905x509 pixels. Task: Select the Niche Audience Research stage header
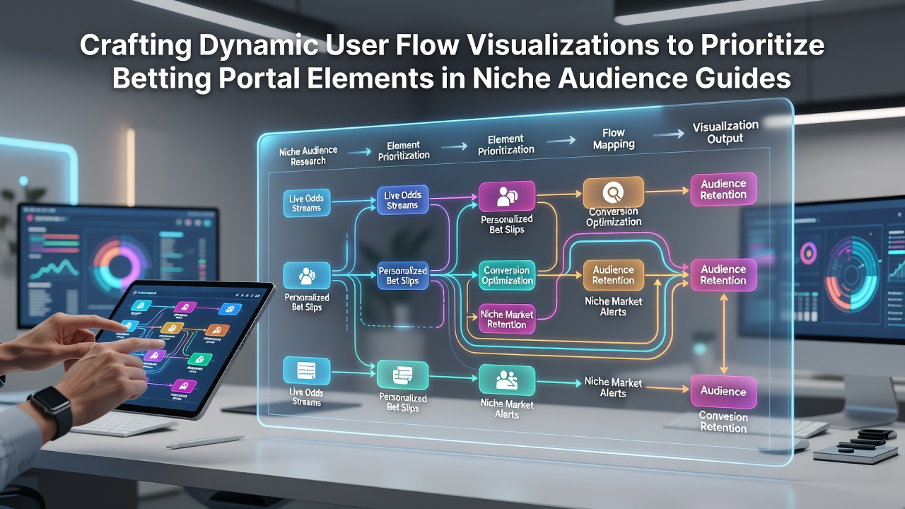(308, 156)
